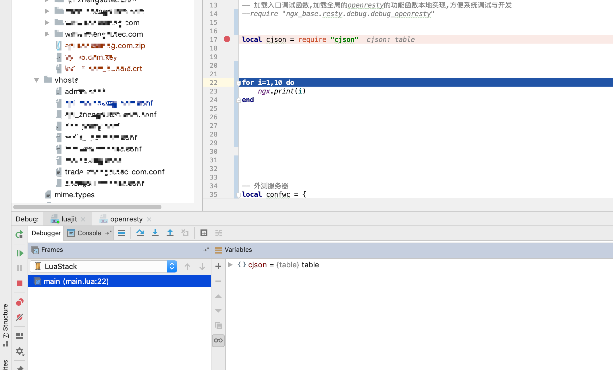Collapse the vhosts folder in project tree
Image resolution: width=613 pixels, height=370 pixels.
tap(36, 80)
